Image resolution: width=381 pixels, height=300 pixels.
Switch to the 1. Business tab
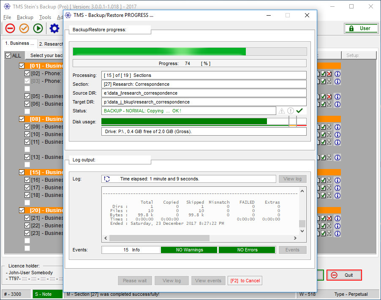pyautogui.click(x=20, y=43)
